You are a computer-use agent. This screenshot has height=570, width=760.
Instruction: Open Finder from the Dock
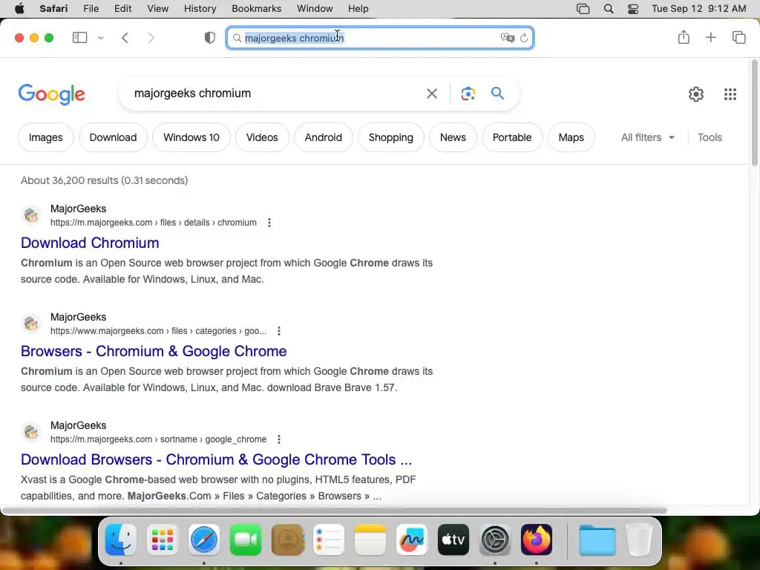coord(121,540)
